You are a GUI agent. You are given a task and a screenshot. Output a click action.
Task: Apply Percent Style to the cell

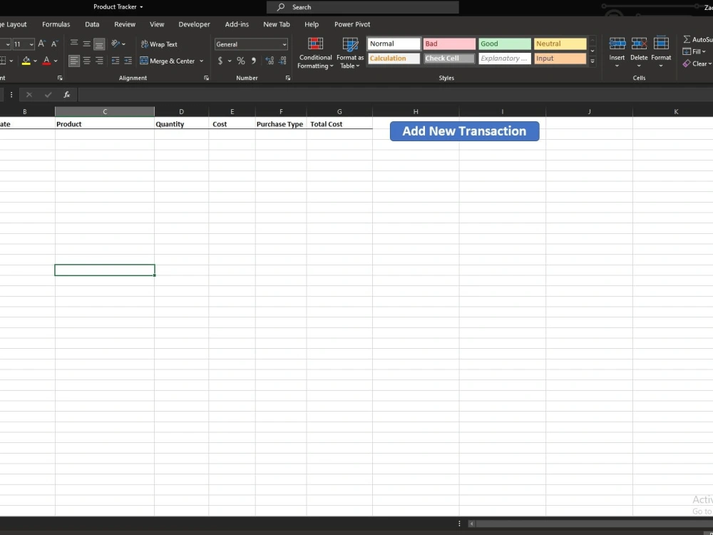(x=241, y=61)
